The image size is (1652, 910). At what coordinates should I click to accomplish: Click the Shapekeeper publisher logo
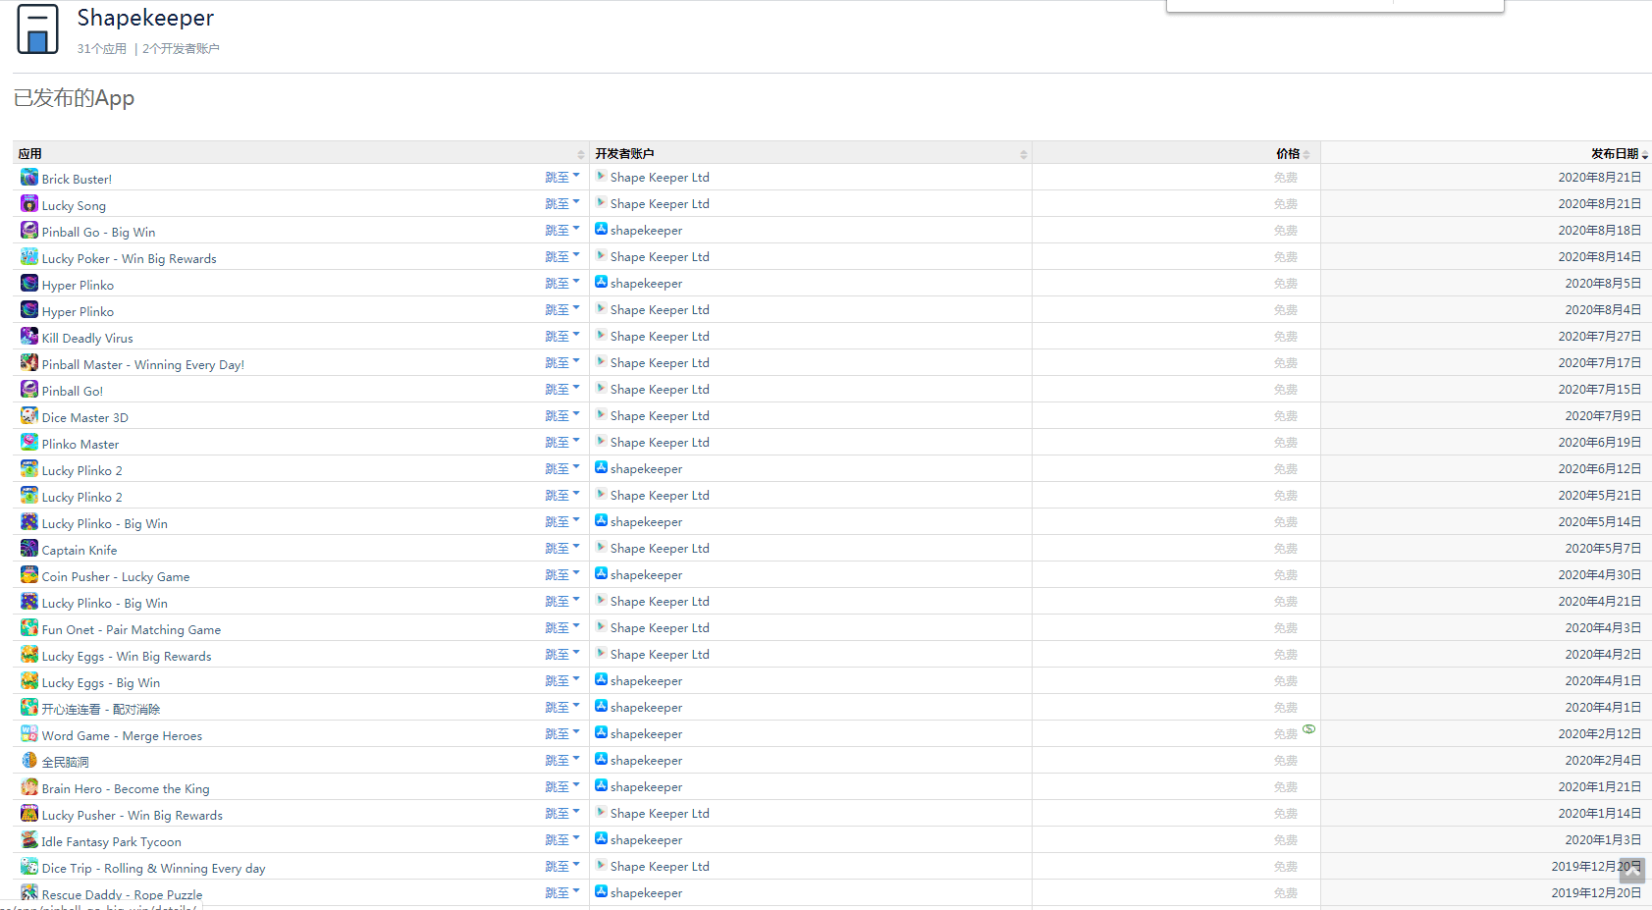click(37, 29)
